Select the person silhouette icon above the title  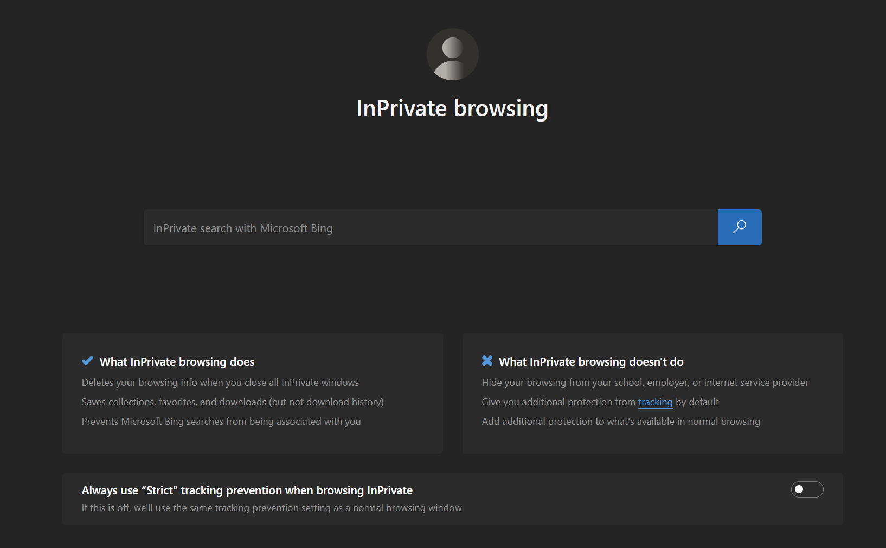point(452,54)
